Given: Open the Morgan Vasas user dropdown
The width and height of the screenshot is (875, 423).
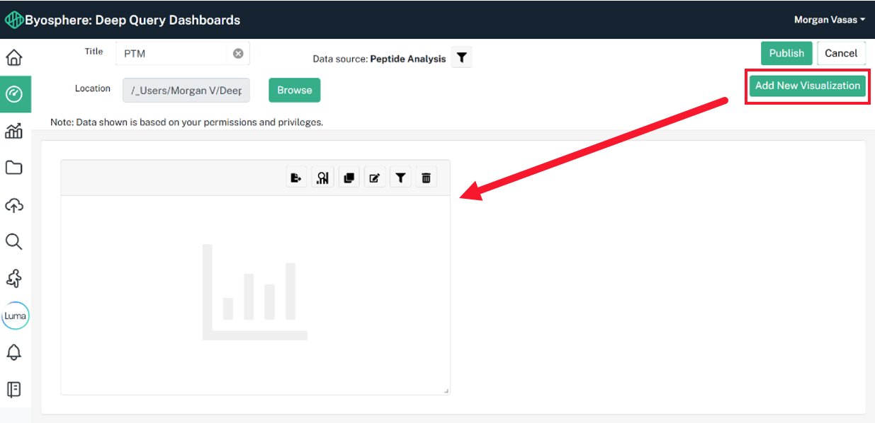Looking at the screenshot, I should (x=830, y=20).
